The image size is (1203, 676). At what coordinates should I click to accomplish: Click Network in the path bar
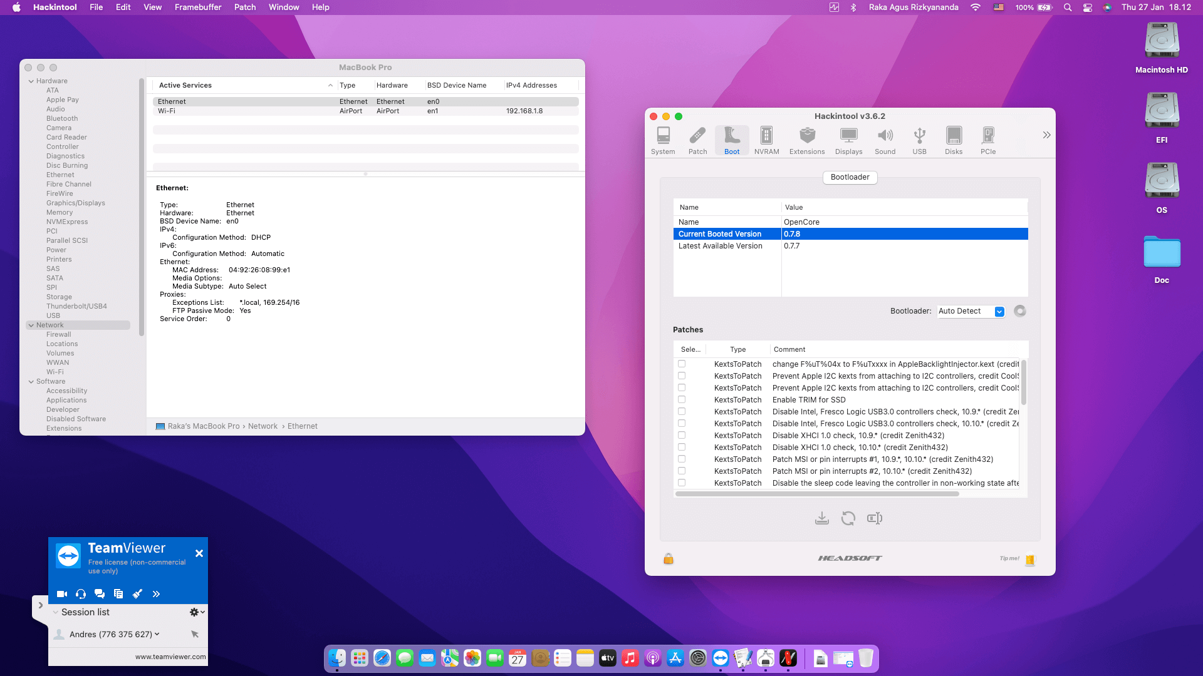[263, 426]
